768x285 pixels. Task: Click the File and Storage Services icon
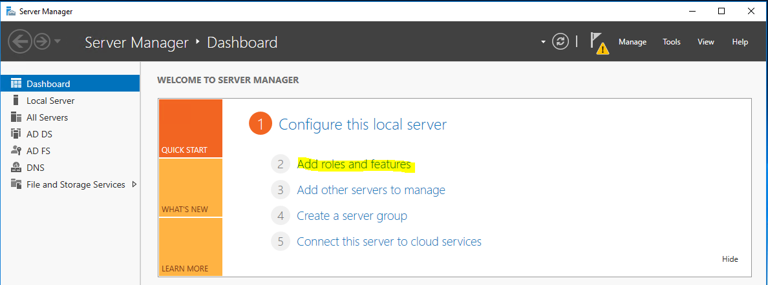(16, 184)
